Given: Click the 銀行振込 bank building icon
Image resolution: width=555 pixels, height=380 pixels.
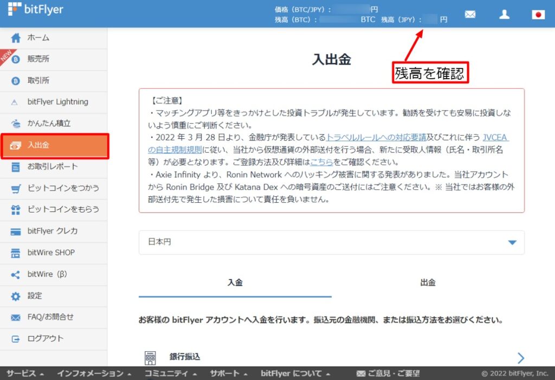Looking at the screenshot, I should 150,358.
